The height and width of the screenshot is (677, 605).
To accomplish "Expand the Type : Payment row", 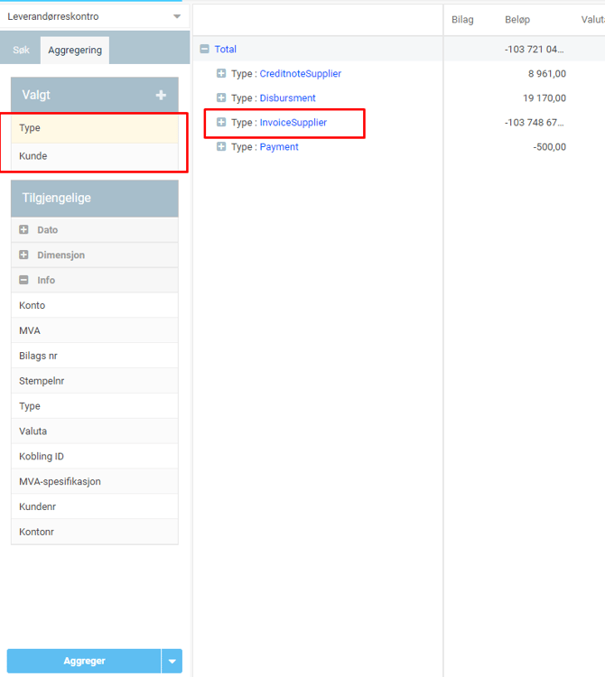I will pyautogui.click(x=221, y=147).
